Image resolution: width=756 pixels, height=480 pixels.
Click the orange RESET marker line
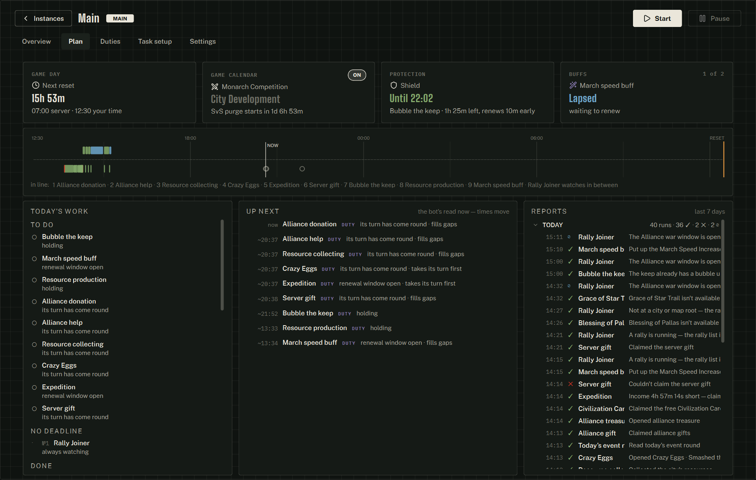click(724, 159)
